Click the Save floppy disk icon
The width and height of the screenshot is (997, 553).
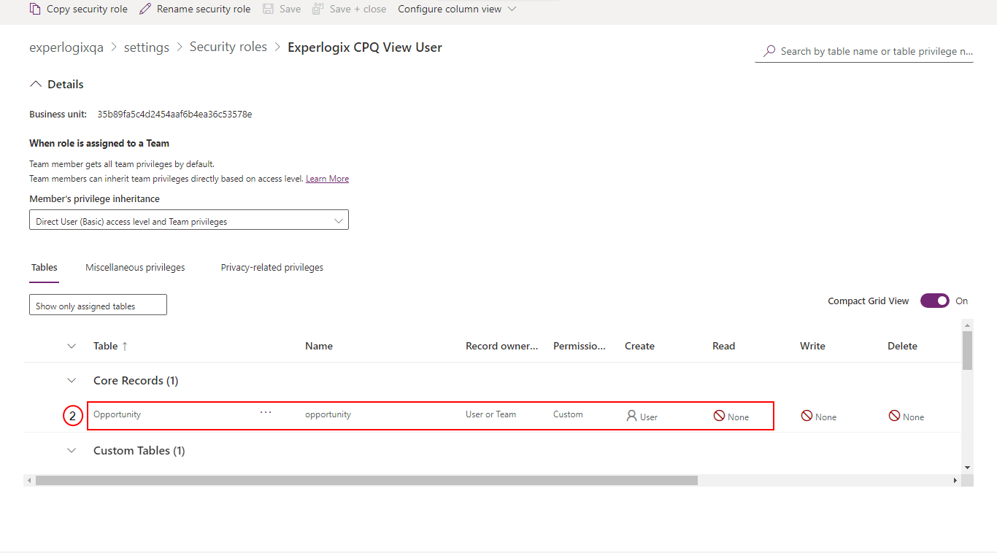coord(268,9)
